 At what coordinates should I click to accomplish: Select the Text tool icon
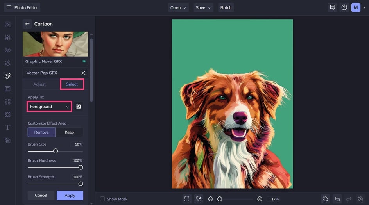click(x=7, y=127)
